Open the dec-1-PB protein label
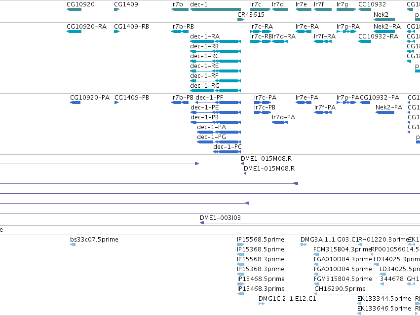The image size is (420, 316). [x=205, y=117]
